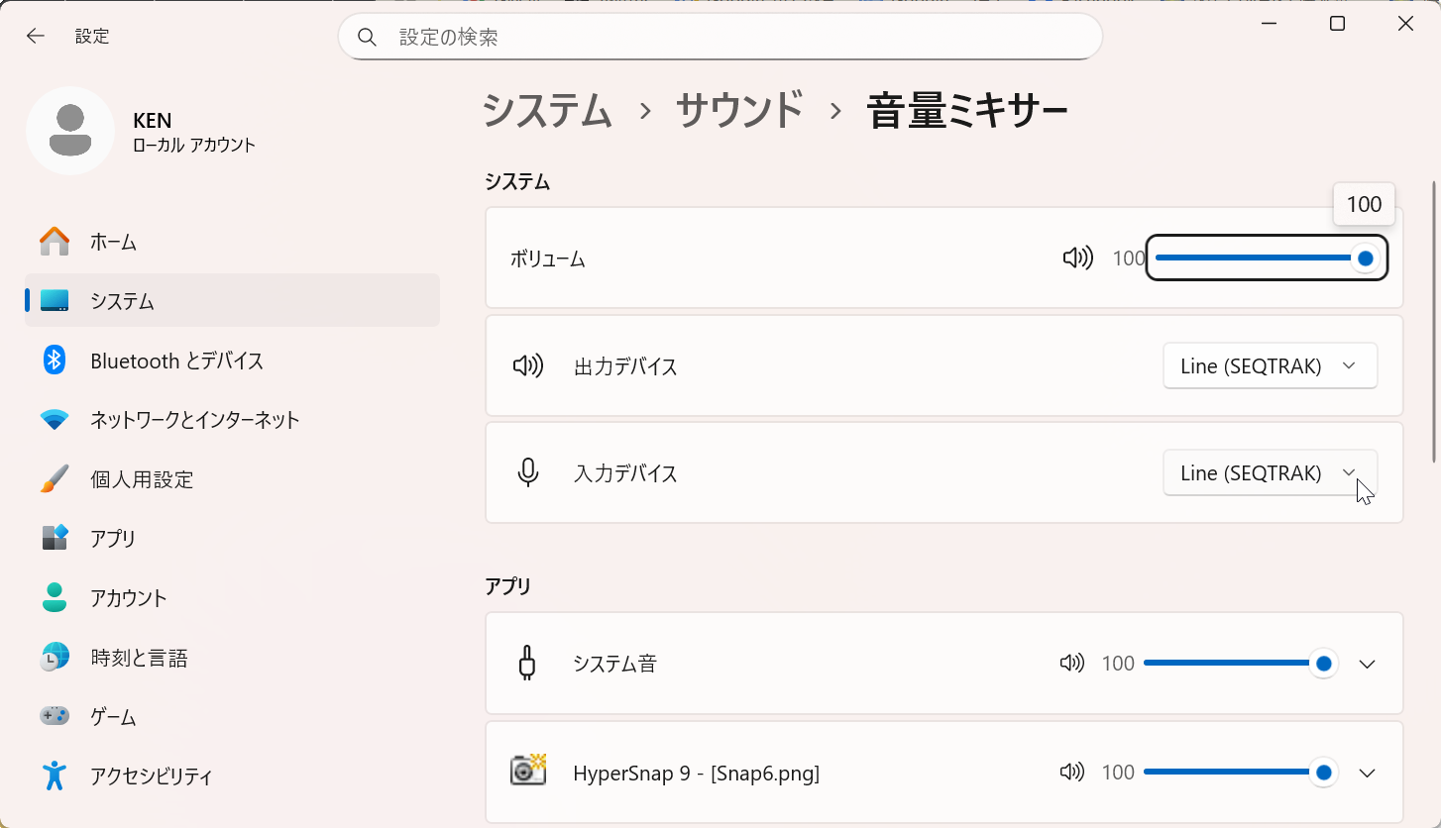The height and width of the screenshot is (828, 1441).
Task: Expand the HyperSnap 9 app options
Action: pyautogui.click(x=1368, y=773)
